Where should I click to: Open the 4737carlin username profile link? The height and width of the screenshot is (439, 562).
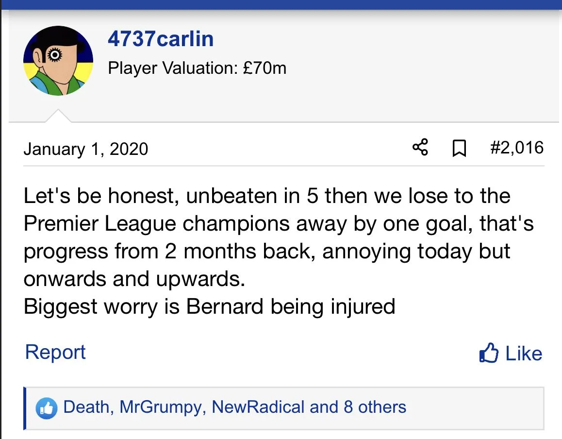click(161, 39)
